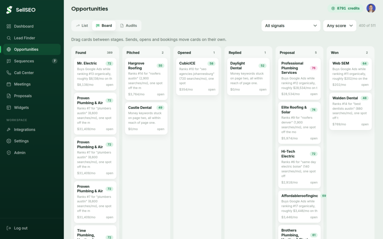The image size is (383, 239).
Task: Go to Widgets in the sidebar
Action: [32, 108]
